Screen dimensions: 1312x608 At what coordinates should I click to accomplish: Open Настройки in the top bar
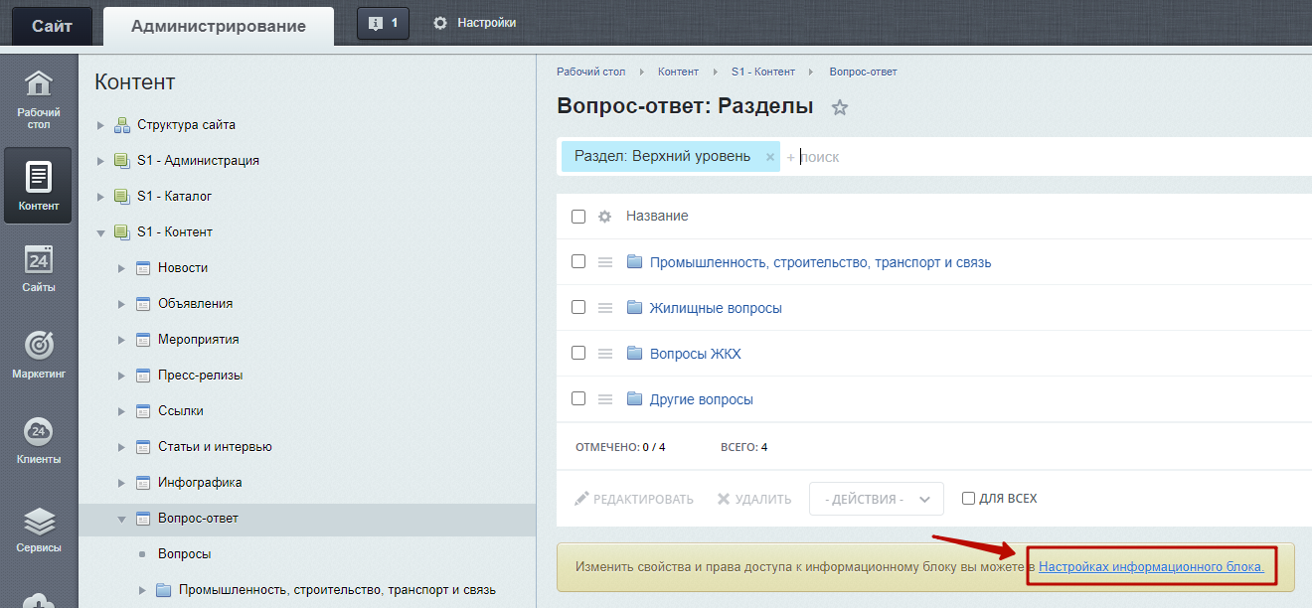point(475,23)
